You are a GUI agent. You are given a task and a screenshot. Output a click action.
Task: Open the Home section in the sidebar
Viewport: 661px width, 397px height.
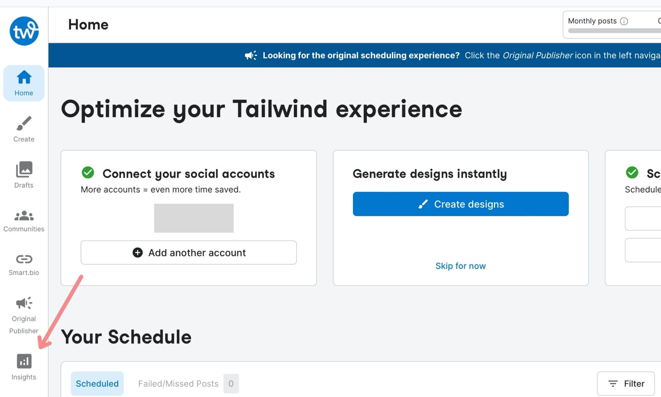tap(23, 83)
